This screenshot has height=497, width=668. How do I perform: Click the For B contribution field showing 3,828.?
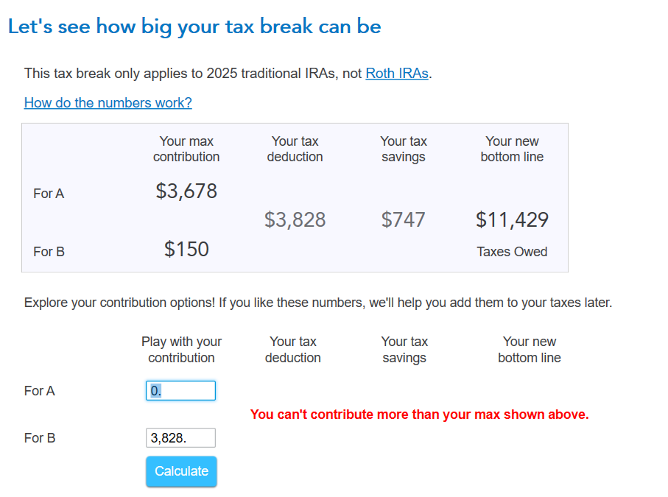pyautogui.click(x=180, y=438)
